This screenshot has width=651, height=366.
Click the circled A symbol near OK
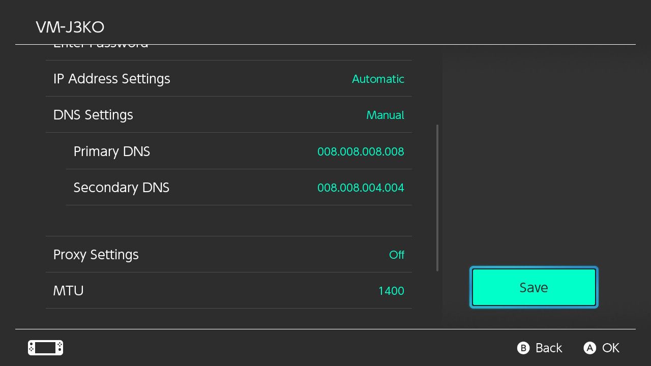(x=590, y=348)
